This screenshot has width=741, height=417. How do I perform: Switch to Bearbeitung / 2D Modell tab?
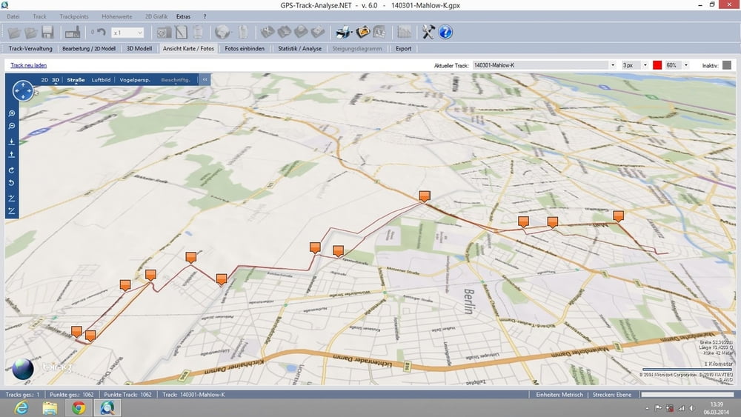click(89, 48)
